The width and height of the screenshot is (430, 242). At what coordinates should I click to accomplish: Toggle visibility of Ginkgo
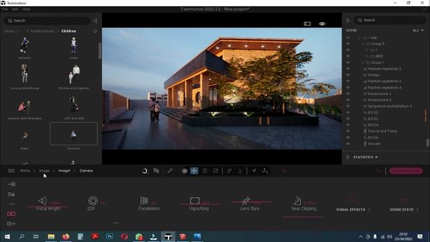pyautogui.click(x=348, y=75)
